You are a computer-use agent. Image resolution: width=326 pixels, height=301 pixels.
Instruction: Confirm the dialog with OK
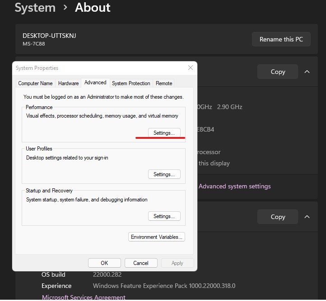coord(104,263)
